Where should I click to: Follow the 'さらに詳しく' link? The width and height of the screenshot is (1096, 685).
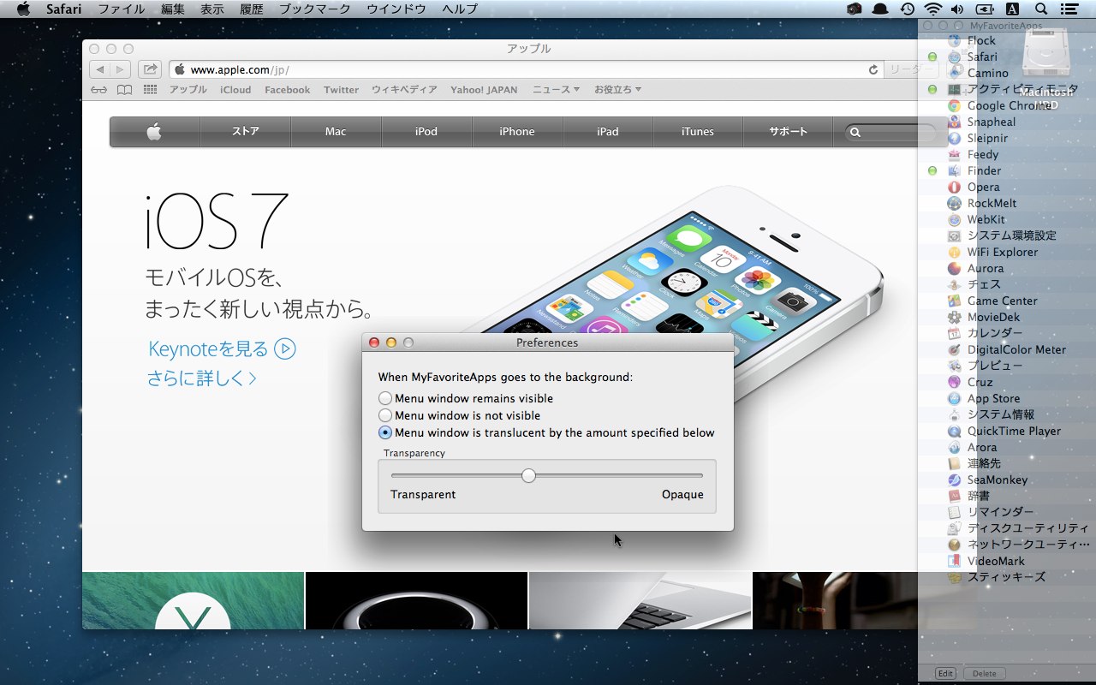click(202, 378)
